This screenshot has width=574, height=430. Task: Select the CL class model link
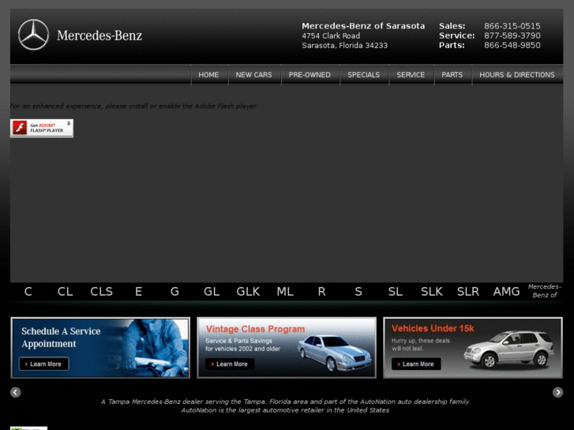[x=66, y=292]
